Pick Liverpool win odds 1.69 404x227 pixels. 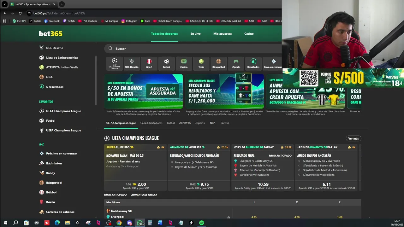340,217
